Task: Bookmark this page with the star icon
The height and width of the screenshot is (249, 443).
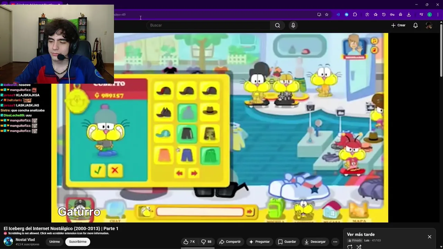Action: coord(326,15)
